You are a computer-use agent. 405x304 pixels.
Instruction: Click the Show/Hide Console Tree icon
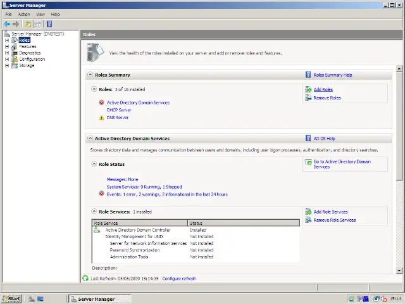(x=38, y=24)
